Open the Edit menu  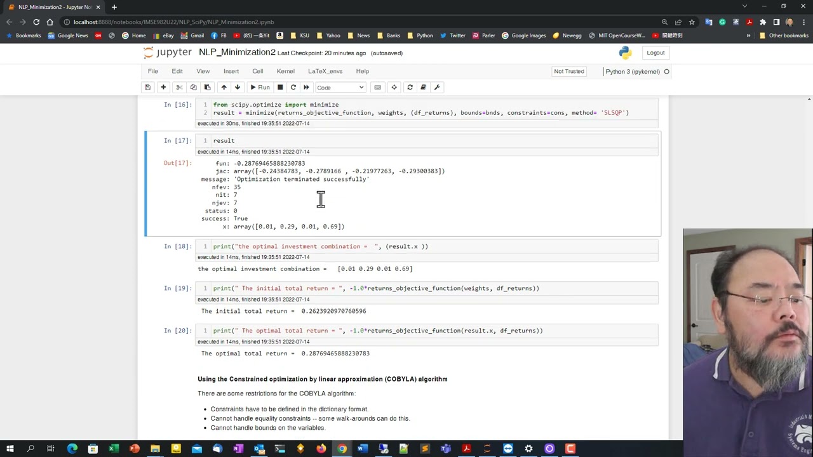(177, 71)
